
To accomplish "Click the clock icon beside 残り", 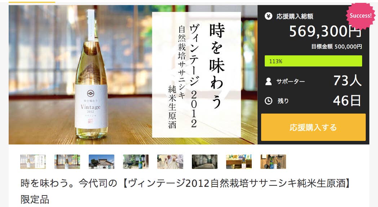I will point(268,101).
